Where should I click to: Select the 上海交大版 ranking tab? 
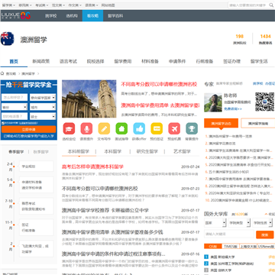[x=248, y=247]
